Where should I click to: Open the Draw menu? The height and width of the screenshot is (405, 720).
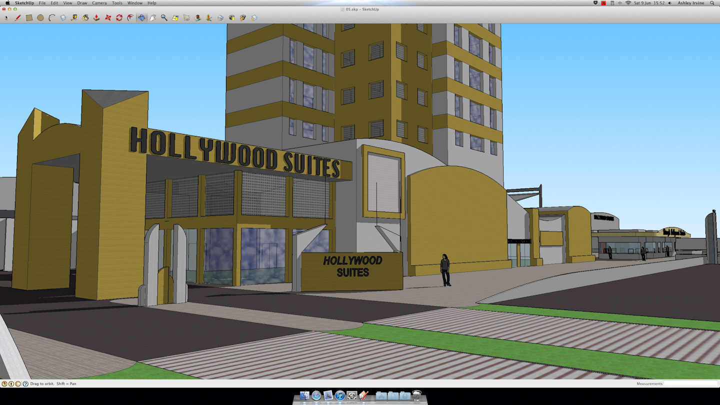82,3
